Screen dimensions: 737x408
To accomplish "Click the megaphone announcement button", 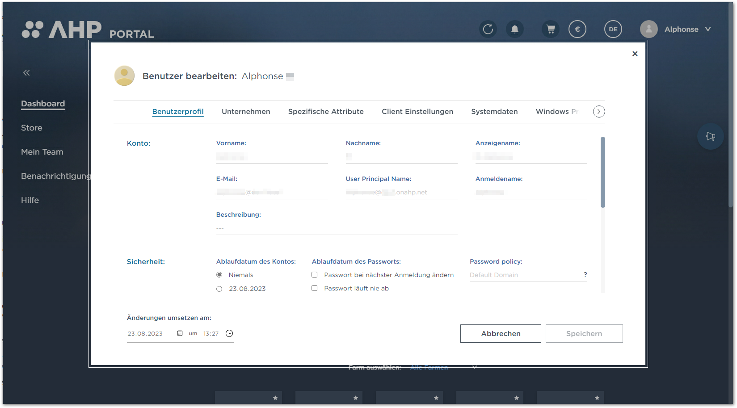I will (711, 136).
